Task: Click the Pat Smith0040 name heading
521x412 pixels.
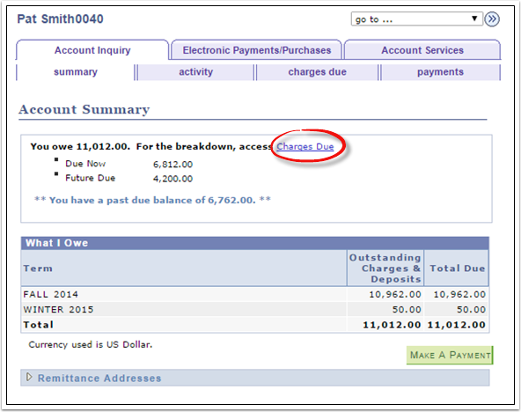Action: [x=60, y=19]
